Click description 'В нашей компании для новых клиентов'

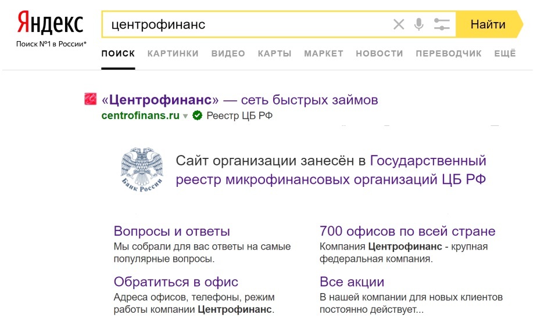point(411,297)
